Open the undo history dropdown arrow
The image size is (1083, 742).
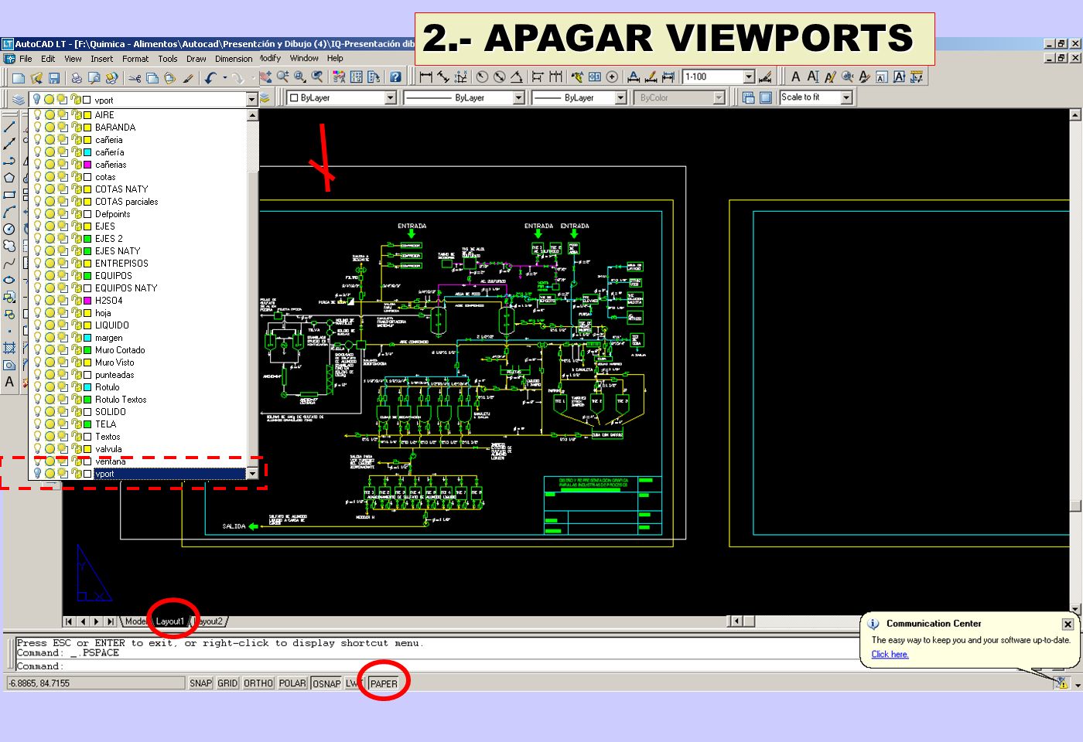point(225,77)
